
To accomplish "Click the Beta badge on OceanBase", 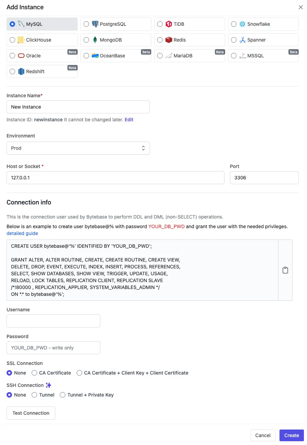I will (x=146, y=52).
